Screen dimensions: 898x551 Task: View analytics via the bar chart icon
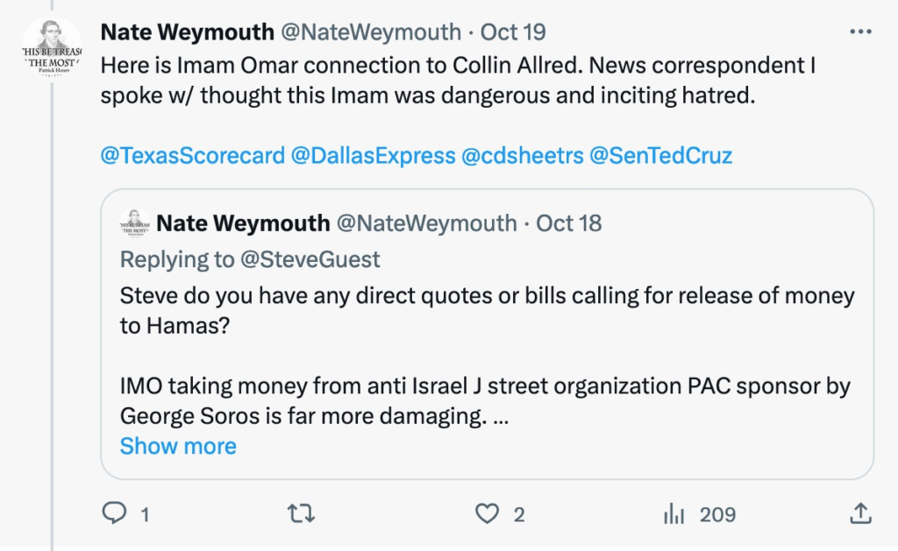pos(673,514)
